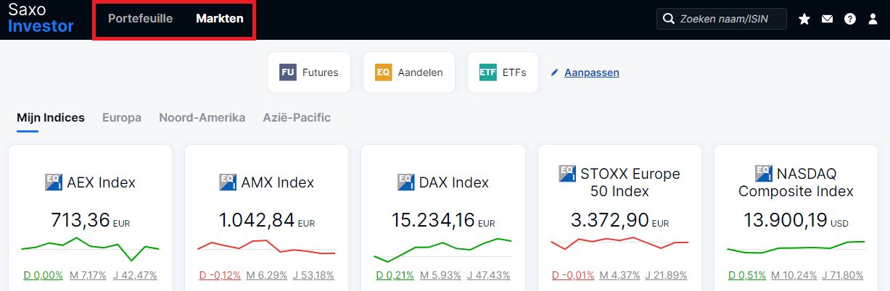The height and width of the screenshot is (291, 890).
Task: Select AEX monthly change M 7,17%
Action: coord(88,275)
